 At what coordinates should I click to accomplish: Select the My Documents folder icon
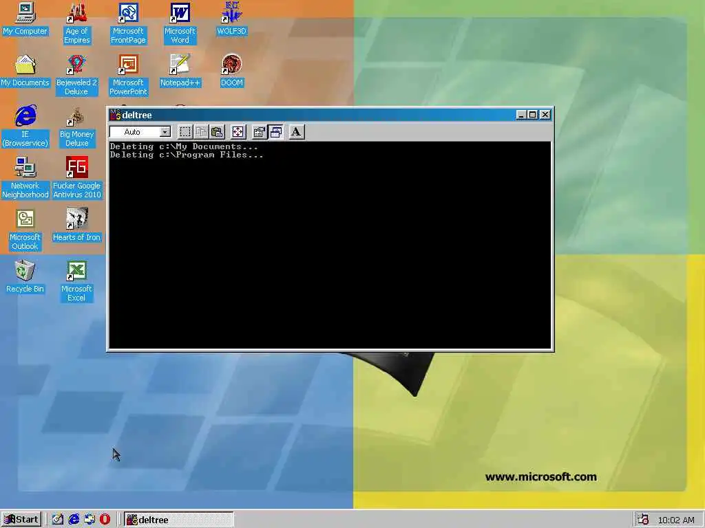point(25,71)
